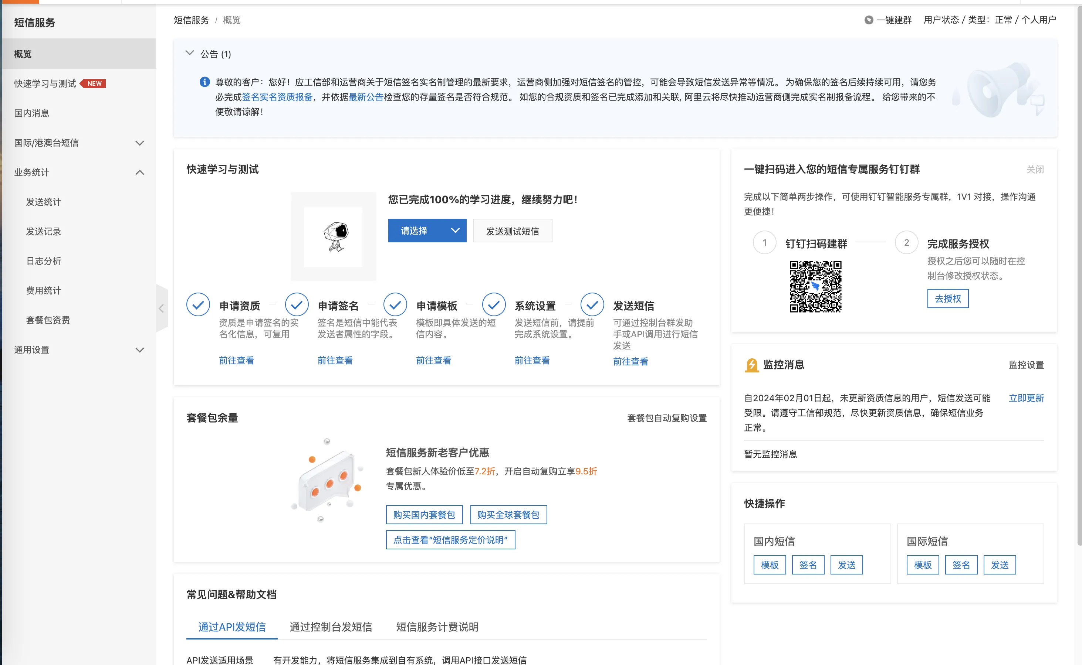Click the NEW badge beside 快速学习与测试

[x=94, y=83]
